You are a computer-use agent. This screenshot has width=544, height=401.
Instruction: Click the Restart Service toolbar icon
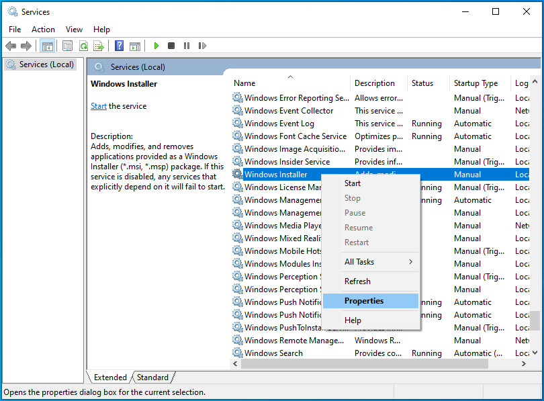[x=201, y=46]
